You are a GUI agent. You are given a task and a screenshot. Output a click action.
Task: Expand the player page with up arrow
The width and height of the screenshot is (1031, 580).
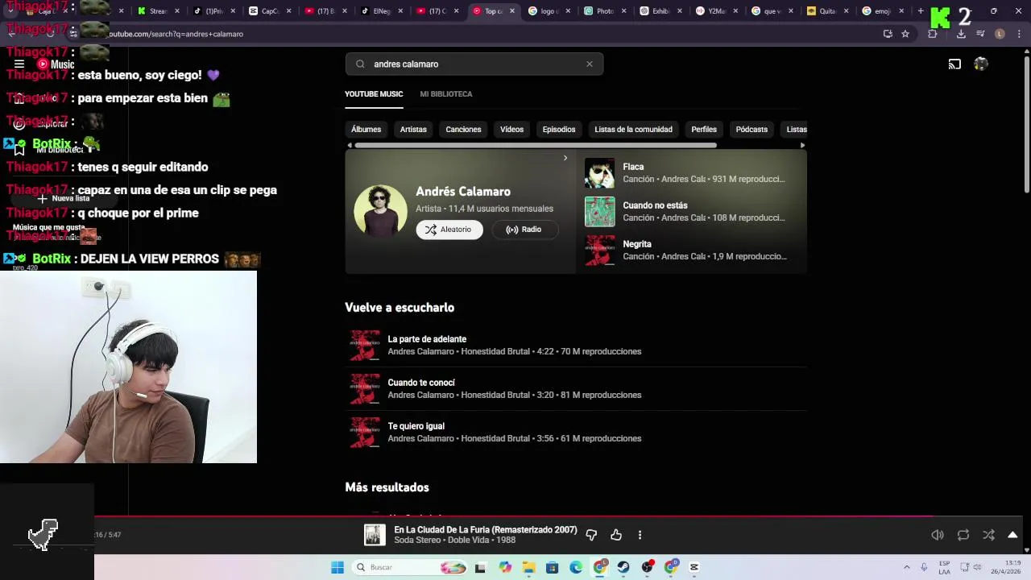[x=1012, y=535]
